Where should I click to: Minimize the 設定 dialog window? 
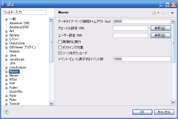(161, 5)
